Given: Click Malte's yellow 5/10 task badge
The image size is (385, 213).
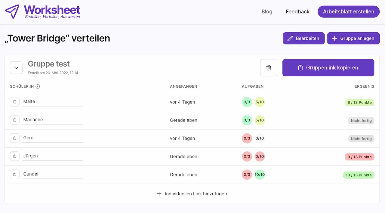Looking at the screenshot, I should 260,102.
